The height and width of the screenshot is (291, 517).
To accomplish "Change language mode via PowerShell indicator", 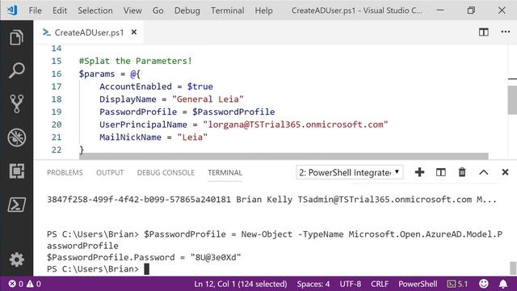I will (418, 284).
